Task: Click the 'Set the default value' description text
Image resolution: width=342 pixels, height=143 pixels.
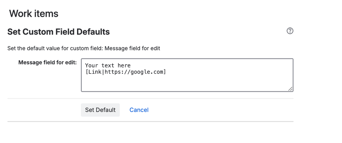Action: tap(84, 48)
